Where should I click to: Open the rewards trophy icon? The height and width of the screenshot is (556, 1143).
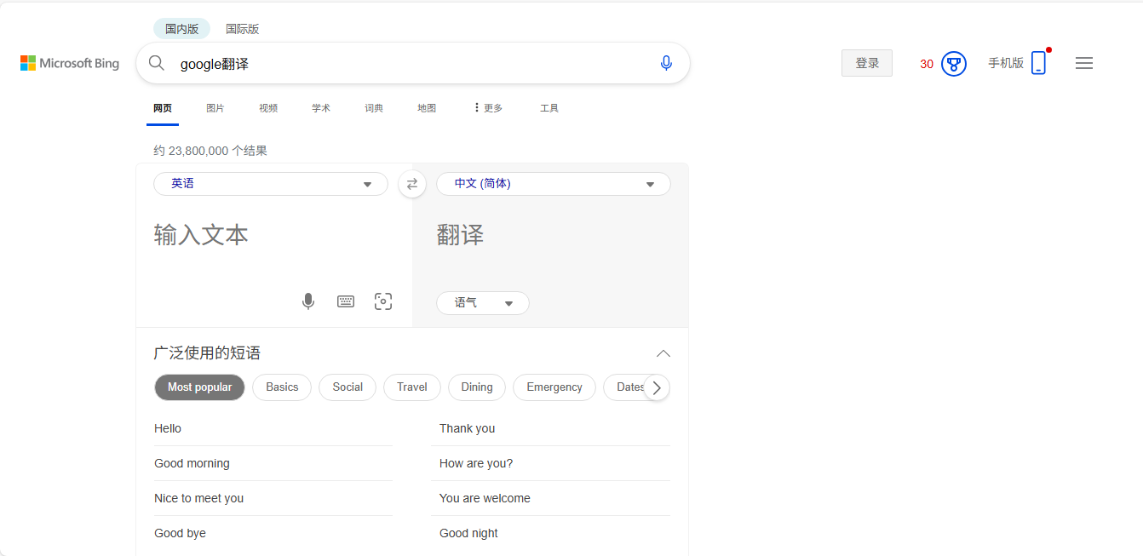pos(954,64)
